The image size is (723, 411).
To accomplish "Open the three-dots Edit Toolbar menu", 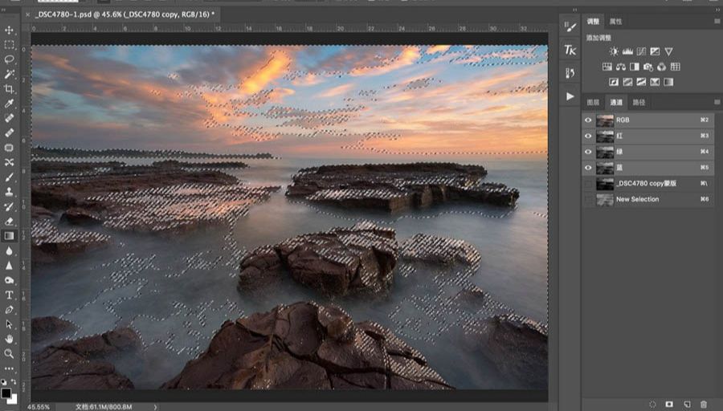I will [9, 368].
